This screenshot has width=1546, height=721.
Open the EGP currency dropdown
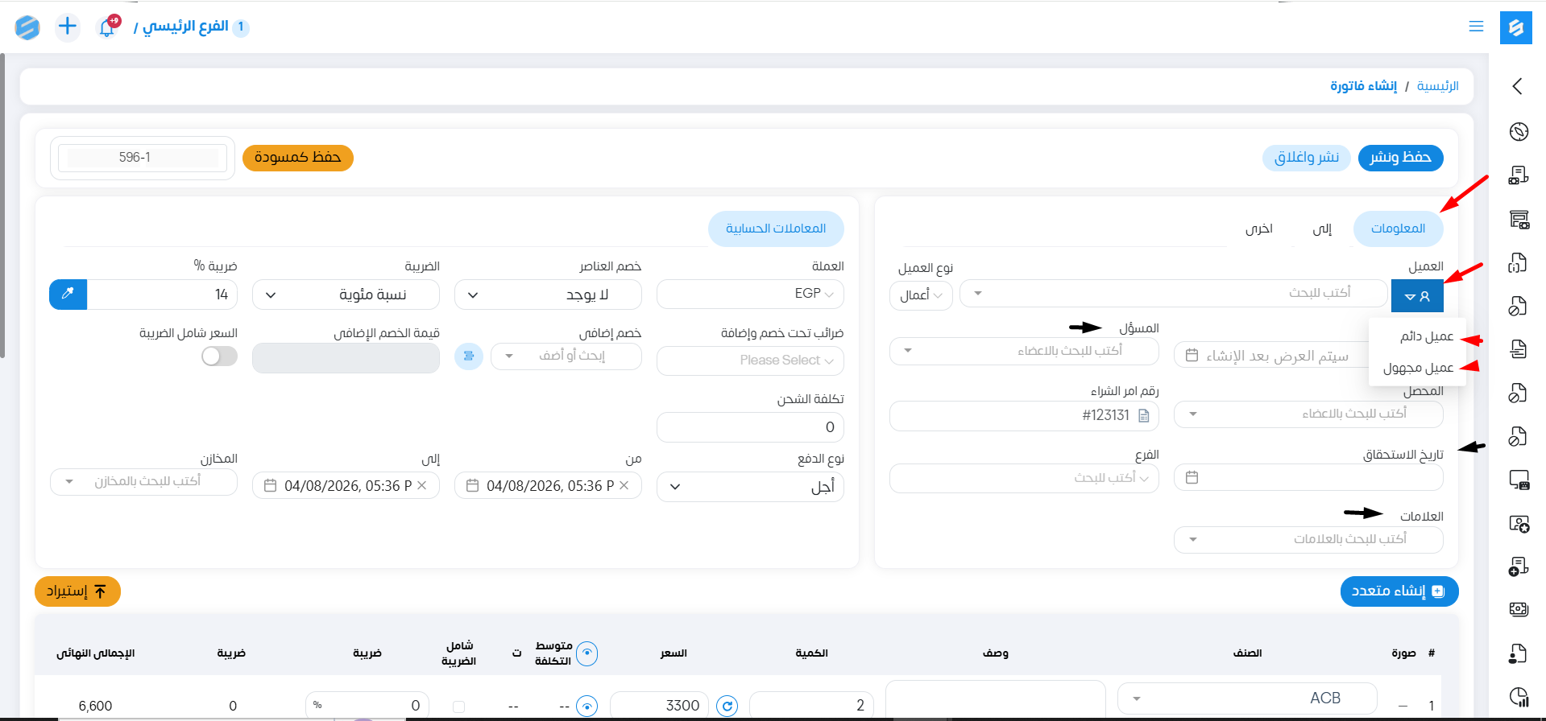pyautogui.click(x=750, y=294)
